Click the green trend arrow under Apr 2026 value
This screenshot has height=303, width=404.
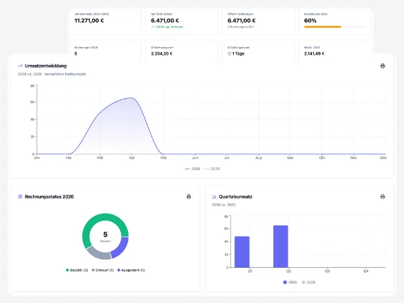(x=152, y=27)
